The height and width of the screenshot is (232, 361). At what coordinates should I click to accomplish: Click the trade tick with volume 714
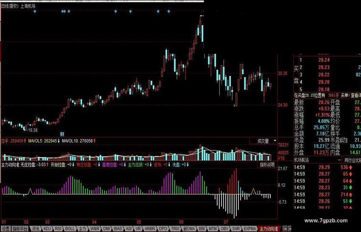345,194
